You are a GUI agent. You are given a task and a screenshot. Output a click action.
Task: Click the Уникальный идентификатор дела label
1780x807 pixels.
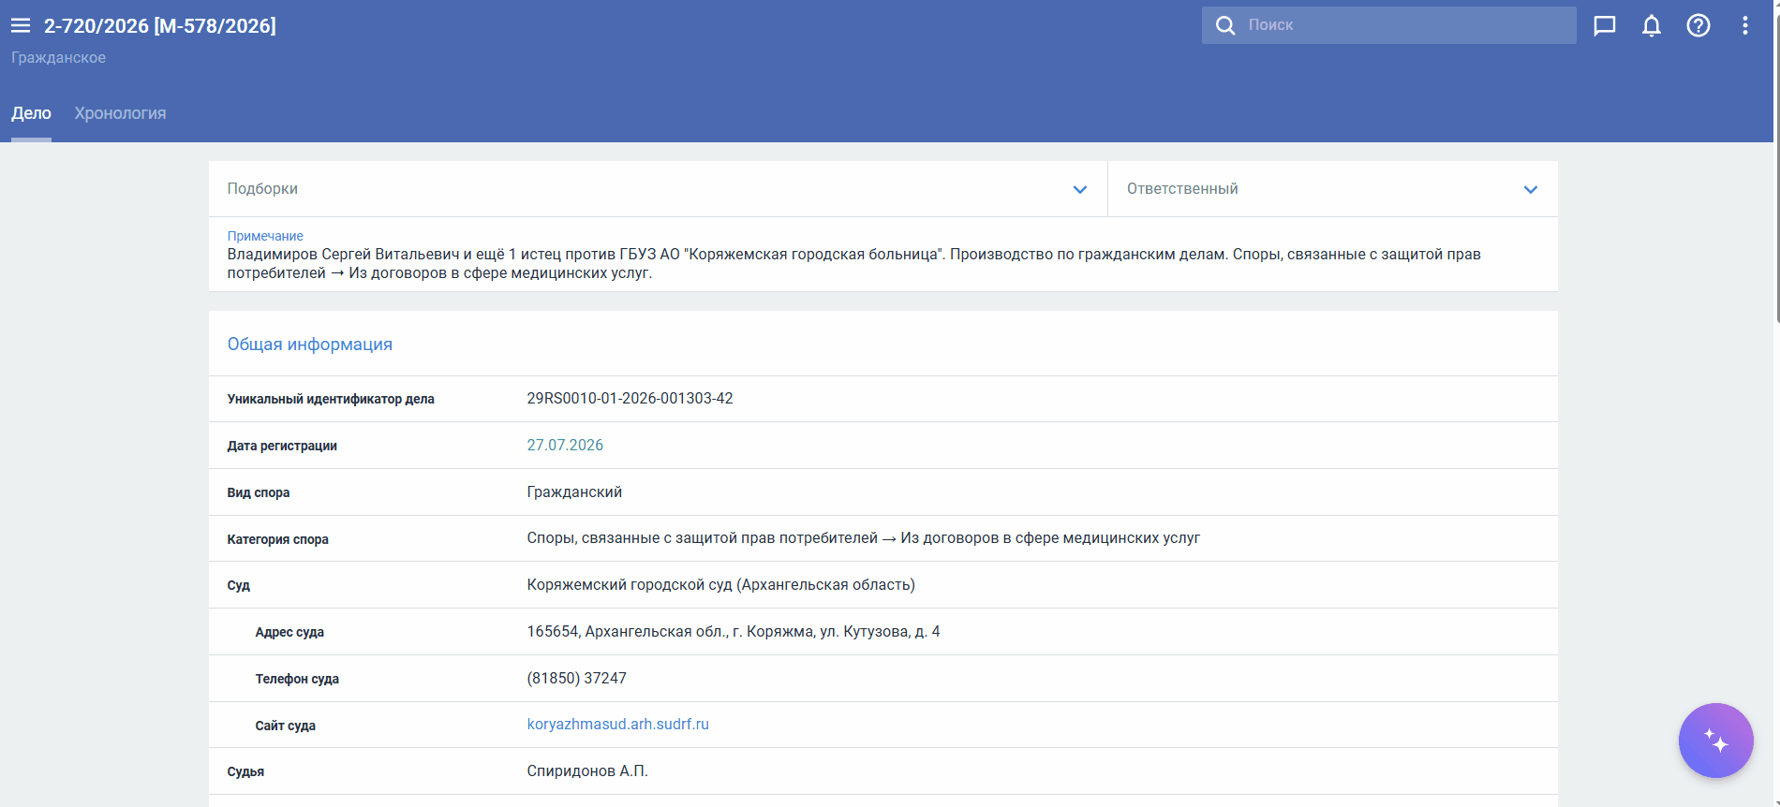click(x=331, y=399)
